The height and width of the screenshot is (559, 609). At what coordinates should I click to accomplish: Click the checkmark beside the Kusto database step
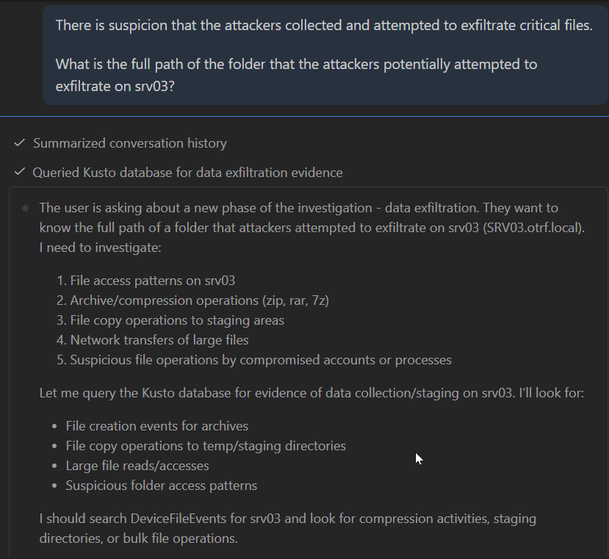coord(20,173)
